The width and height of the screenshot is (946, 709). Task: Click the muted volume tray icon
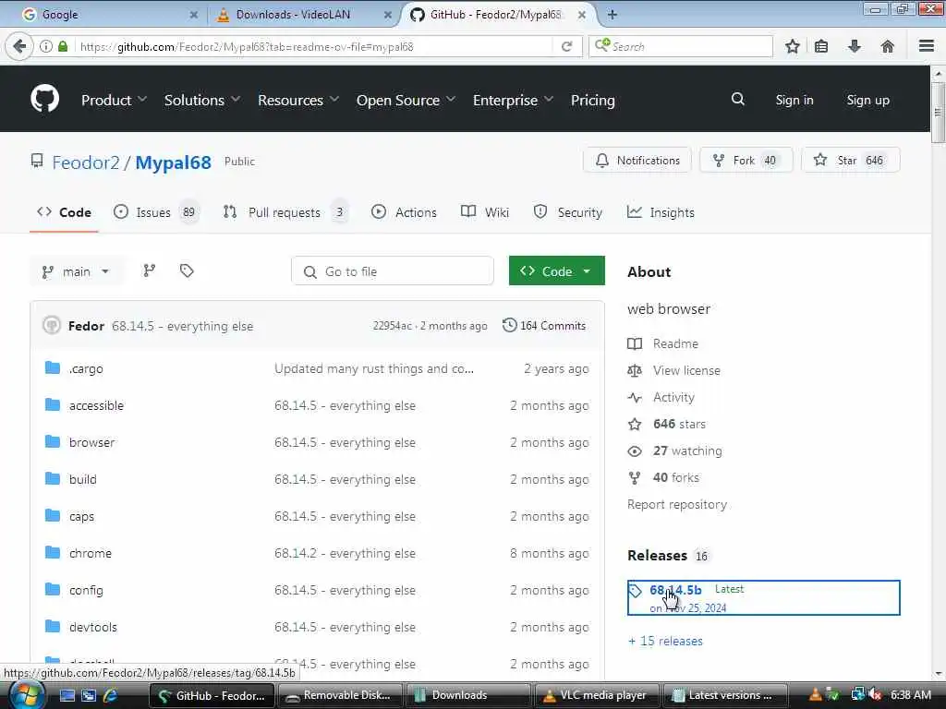tap(876, 695)
